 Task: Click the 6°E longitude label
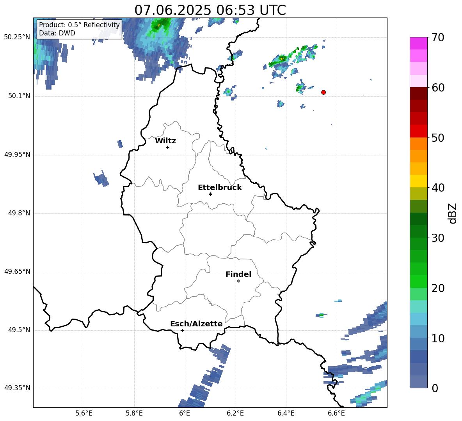point(185,413)
